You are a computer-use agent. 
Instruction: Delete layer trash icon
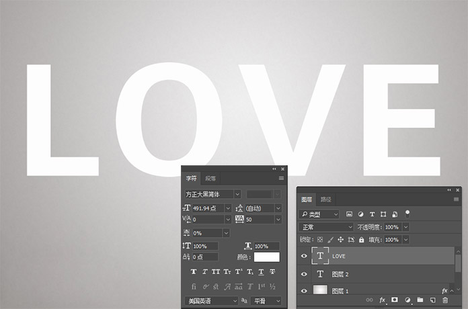(445, 300)
